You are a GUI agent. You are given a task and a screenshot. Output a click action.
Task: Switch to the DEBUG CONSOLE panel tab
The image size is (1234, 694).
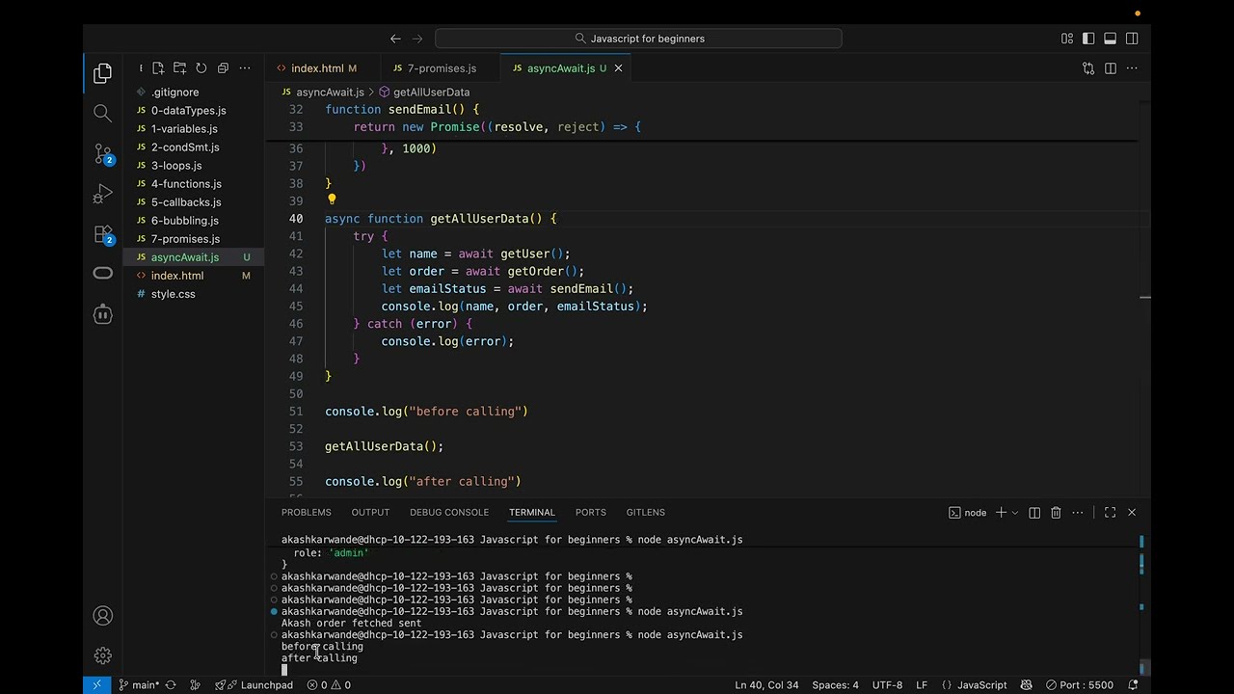[x=449, y=513]
